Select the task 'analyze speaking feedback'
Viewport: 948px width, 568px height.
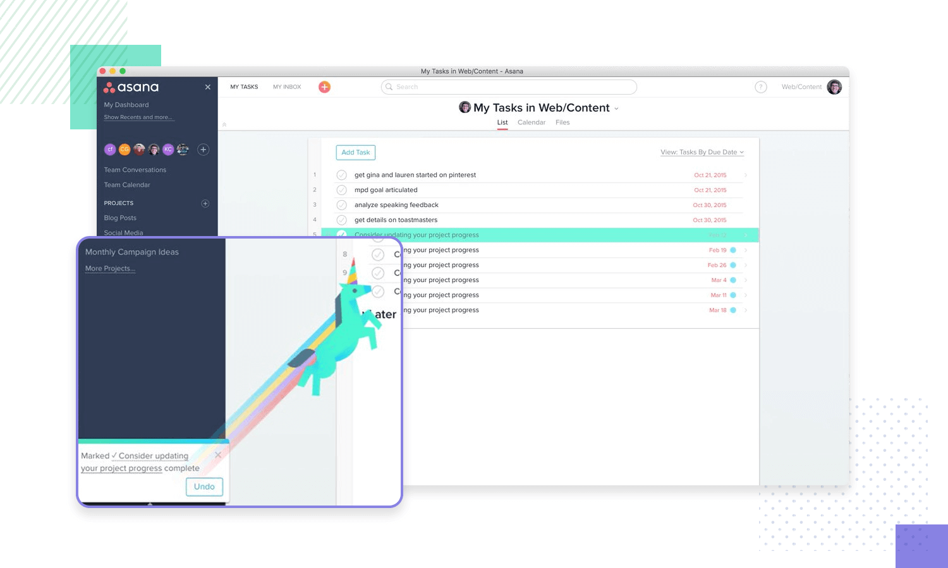tap(396, 205)
